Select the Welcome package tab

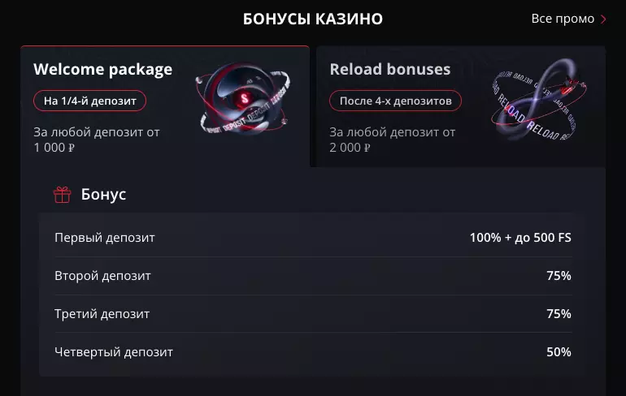pyautogui.click(x=102, y=70)
